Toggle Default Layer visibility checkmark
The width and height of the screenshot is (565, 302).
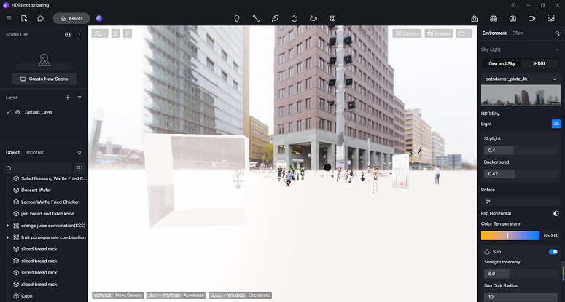pos(9,112)
